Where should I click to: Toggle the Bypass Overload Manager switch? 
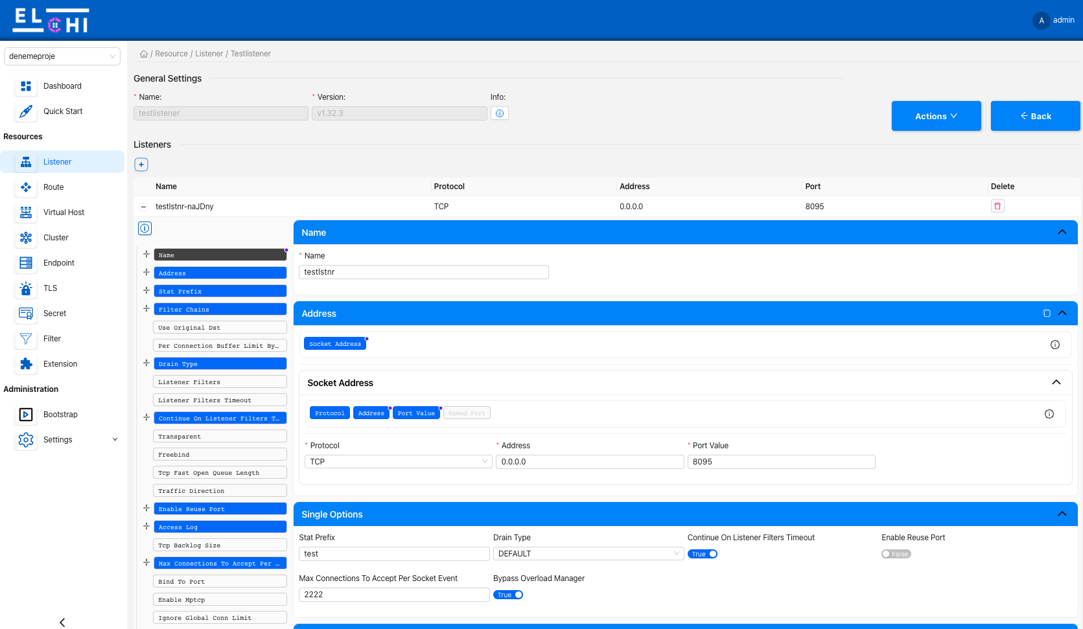pos(508,595)
